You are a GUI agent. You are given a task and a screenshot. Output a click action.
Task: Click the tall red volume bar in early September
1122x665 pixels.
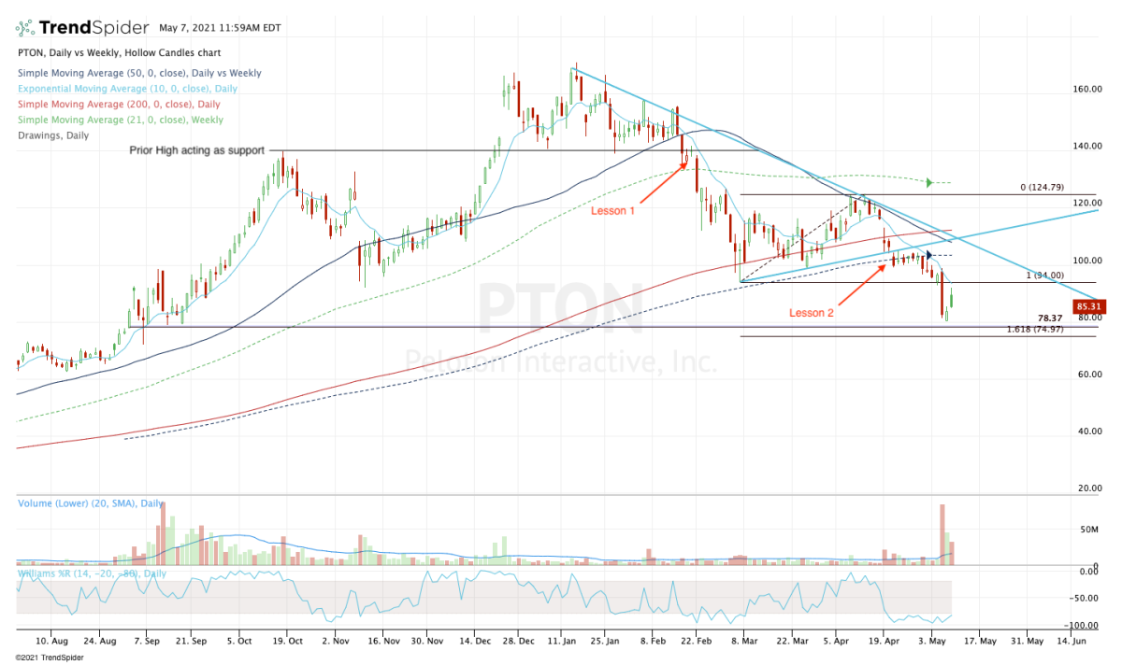tap(163, 532)
